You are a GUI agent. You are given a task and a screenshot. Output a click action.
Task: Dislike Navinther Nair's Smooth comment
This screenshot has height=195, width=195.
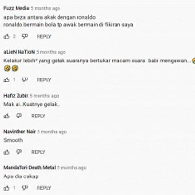[x=19, y=152]
